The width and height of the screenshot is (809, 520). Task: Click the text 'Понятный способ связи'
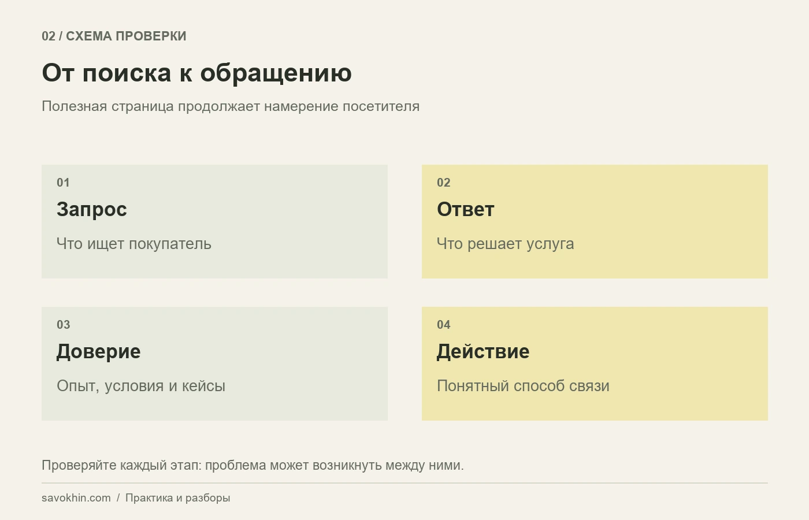pyautogui.click(x=523, y=386)
